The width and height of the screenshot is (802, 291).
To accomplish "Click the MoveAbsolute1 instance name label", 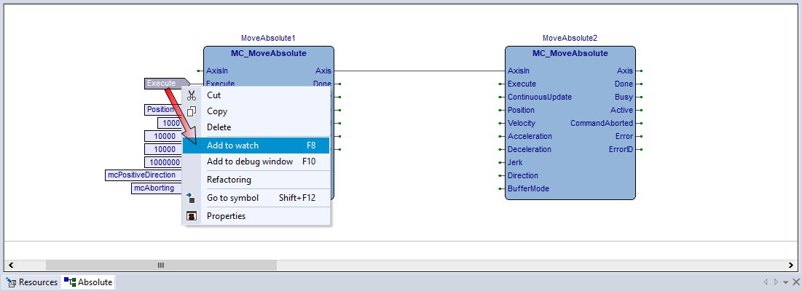I will (268, 38).
